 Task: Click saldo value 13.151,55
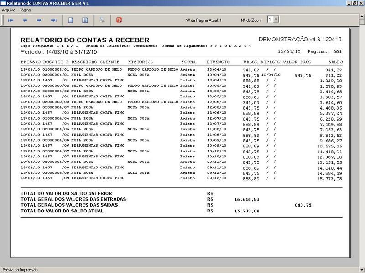pos(329,162)
